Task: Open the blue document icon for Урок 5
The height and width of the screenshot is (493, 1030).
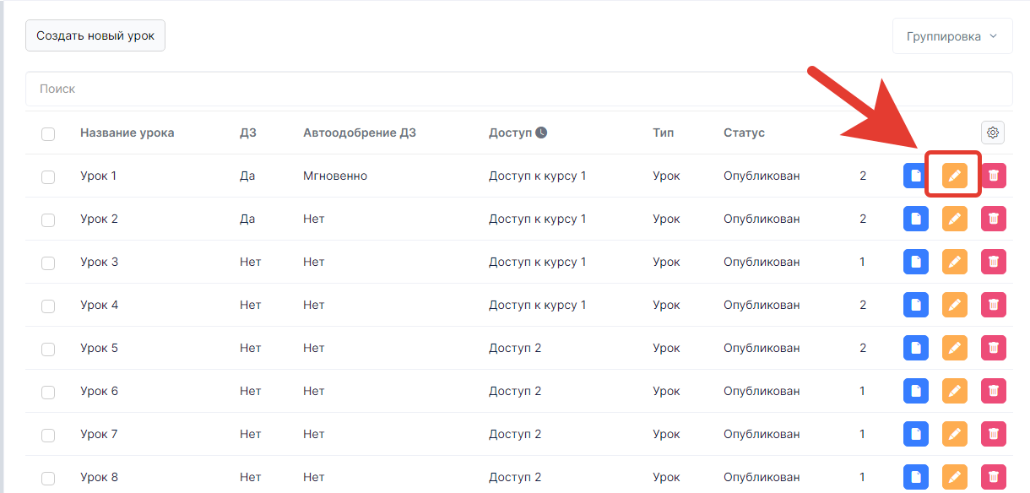Action: point(916,348)
